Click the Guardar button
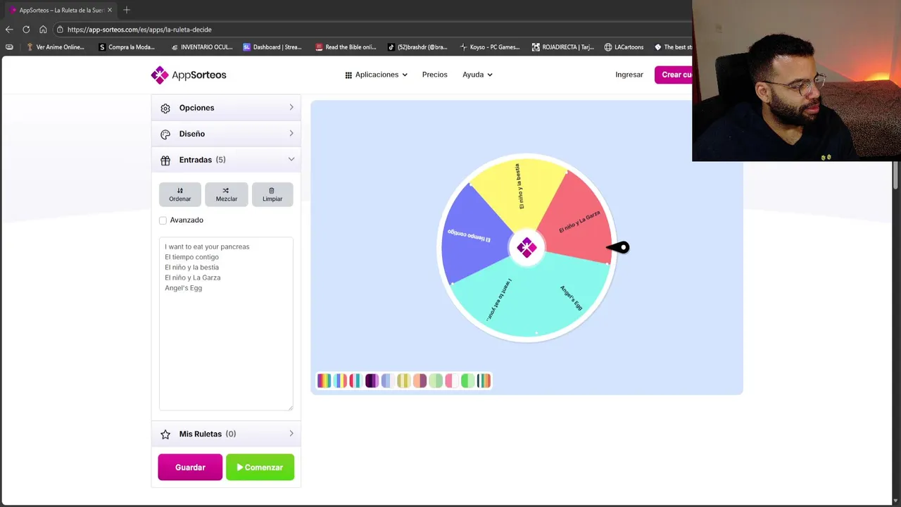This screenshot has height=507, width=901. (x=190, y=468)
